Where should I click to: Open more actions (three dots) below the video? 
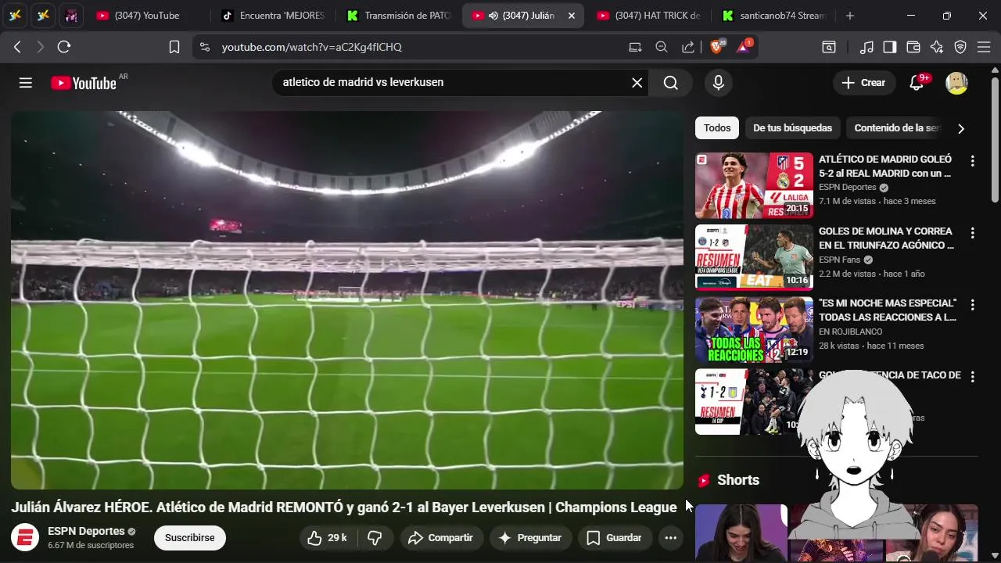(x=670, y=538)
